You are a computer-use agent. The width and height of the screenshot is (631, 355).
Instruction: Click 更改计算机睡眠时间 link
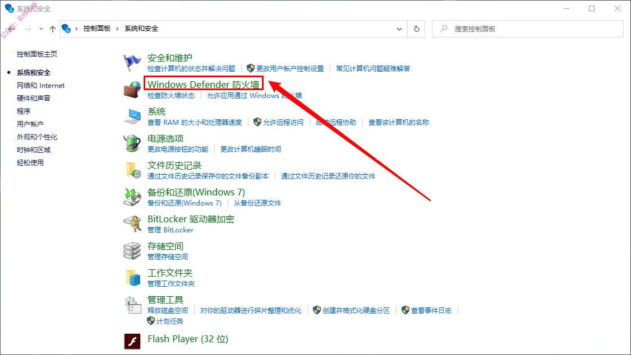(x=251, y=150)
